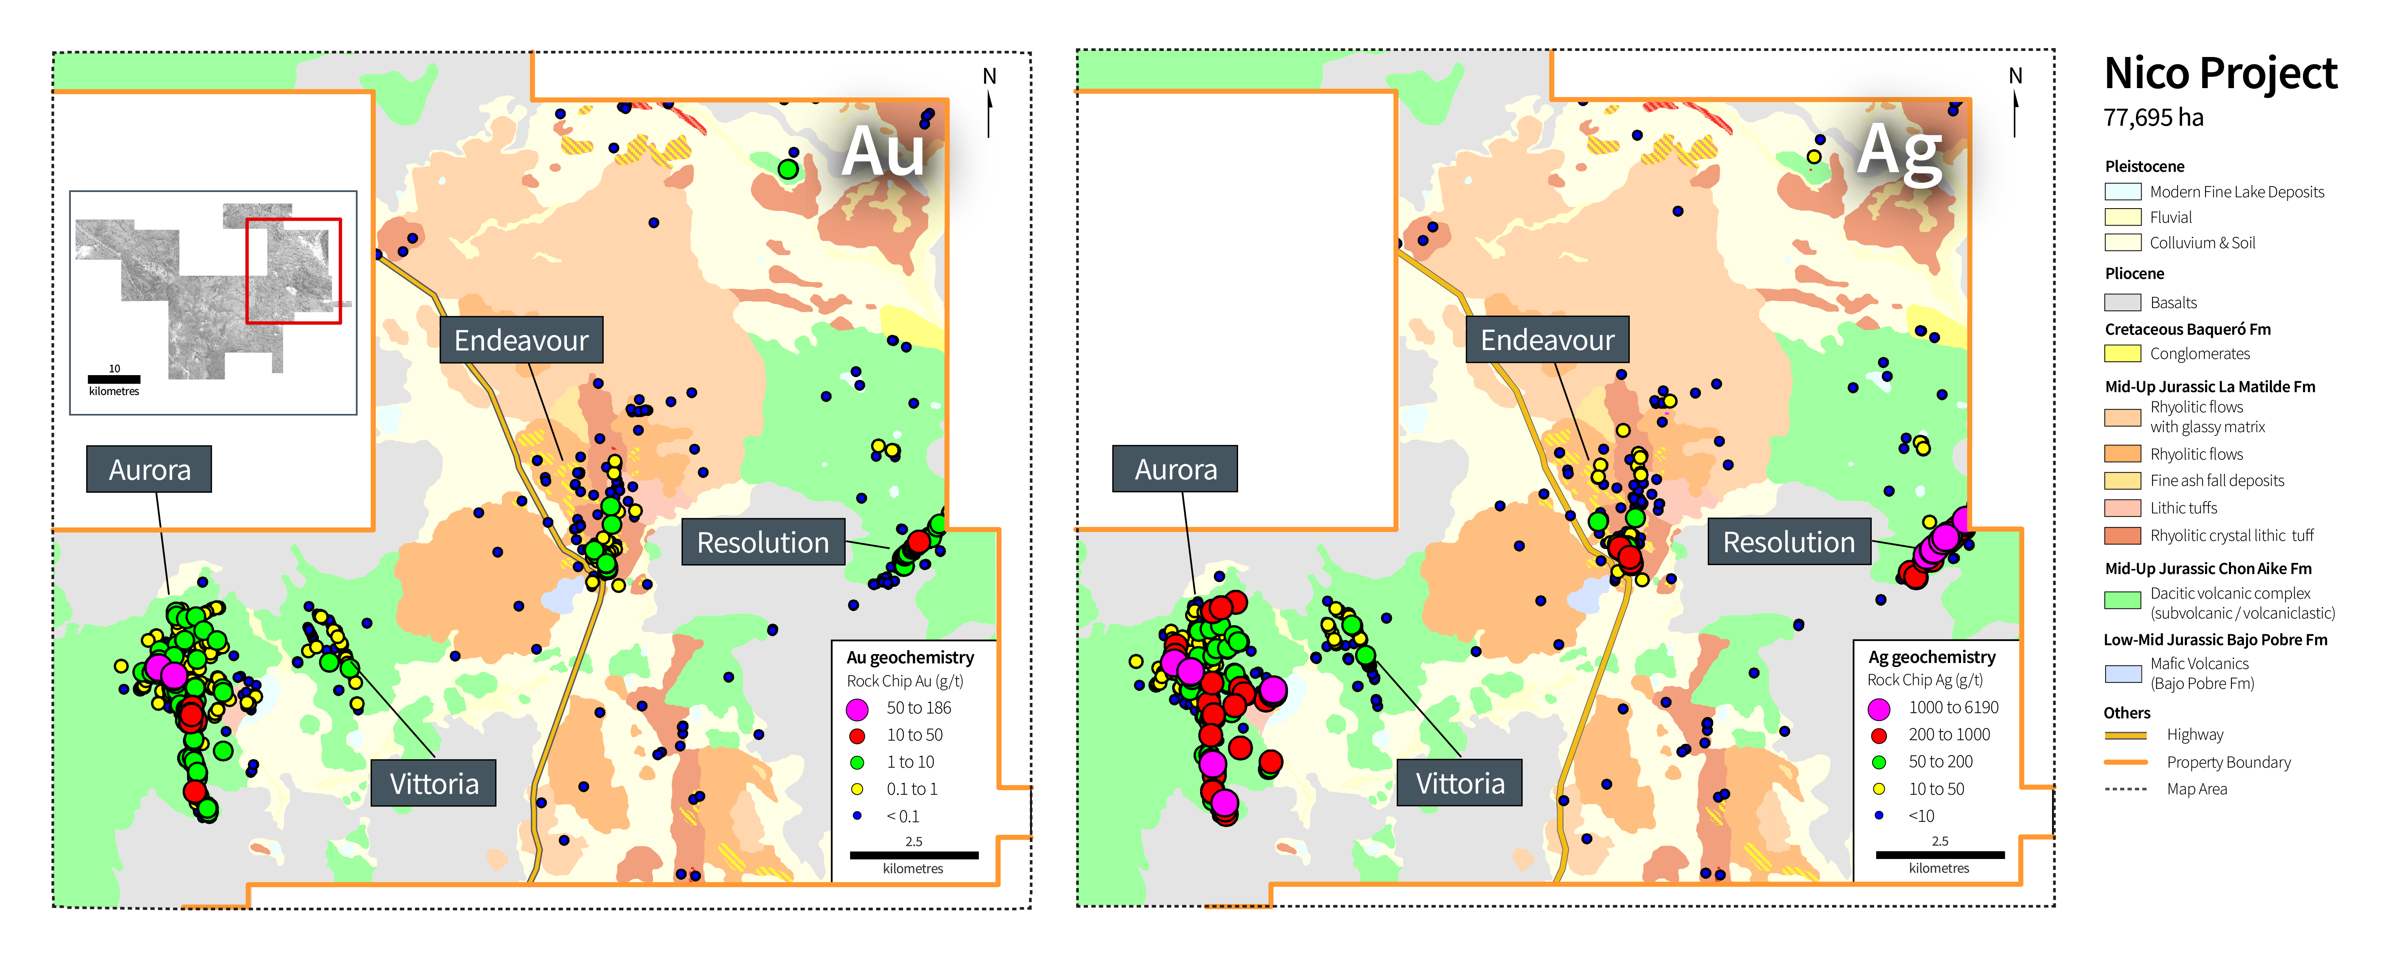Click the Aurora label on the Ag map

tap(1175, 469)
